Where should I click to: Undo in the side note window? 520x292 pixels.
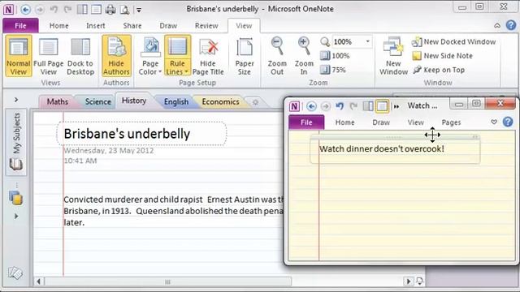(340, 106)
